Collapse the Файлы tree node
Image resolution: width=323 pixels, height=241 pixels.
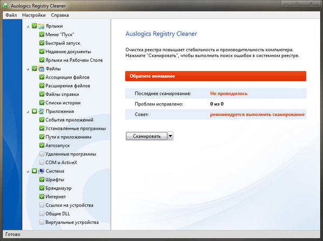tap(28, 69)
